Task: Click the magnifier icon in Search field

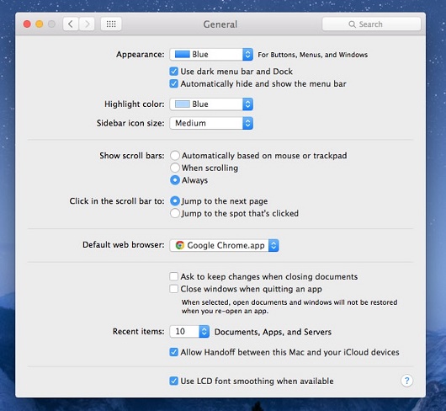Action: [352, 24]
